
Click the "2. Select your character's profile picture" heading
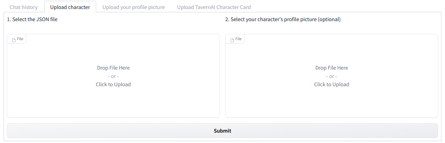coord(283,19)
